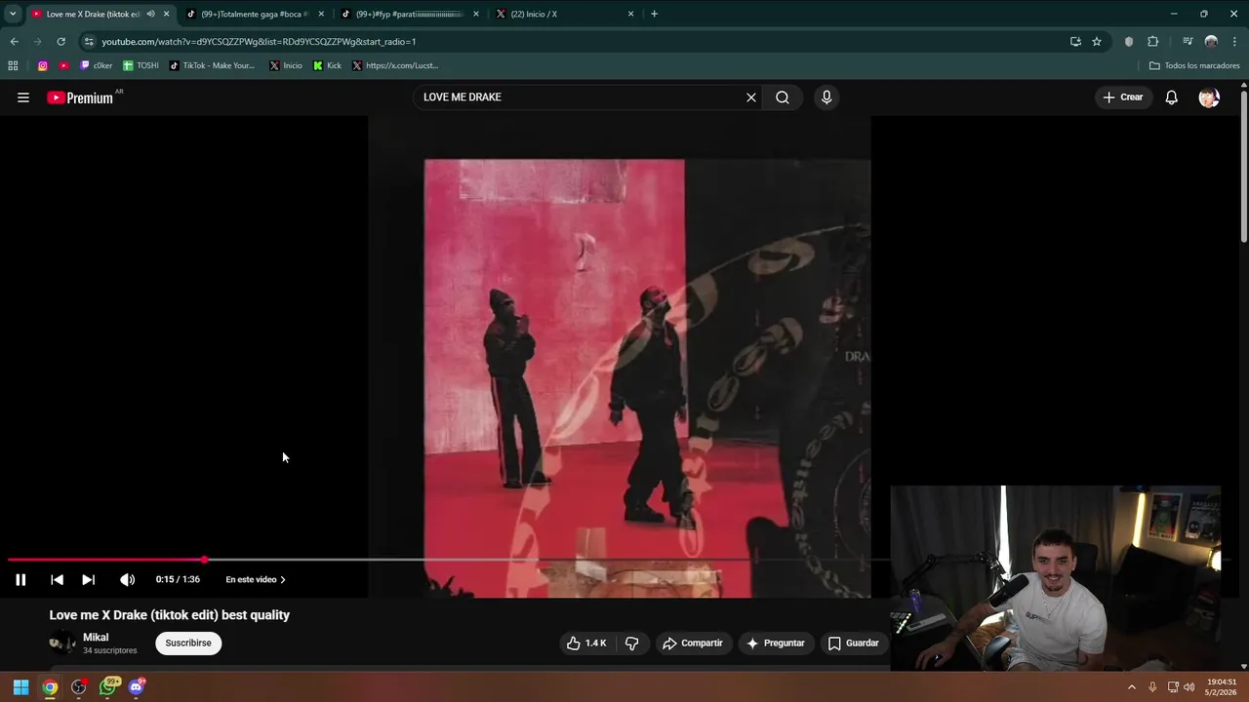
Task: Open the Mikal channel name link
Action: point(96,637)
